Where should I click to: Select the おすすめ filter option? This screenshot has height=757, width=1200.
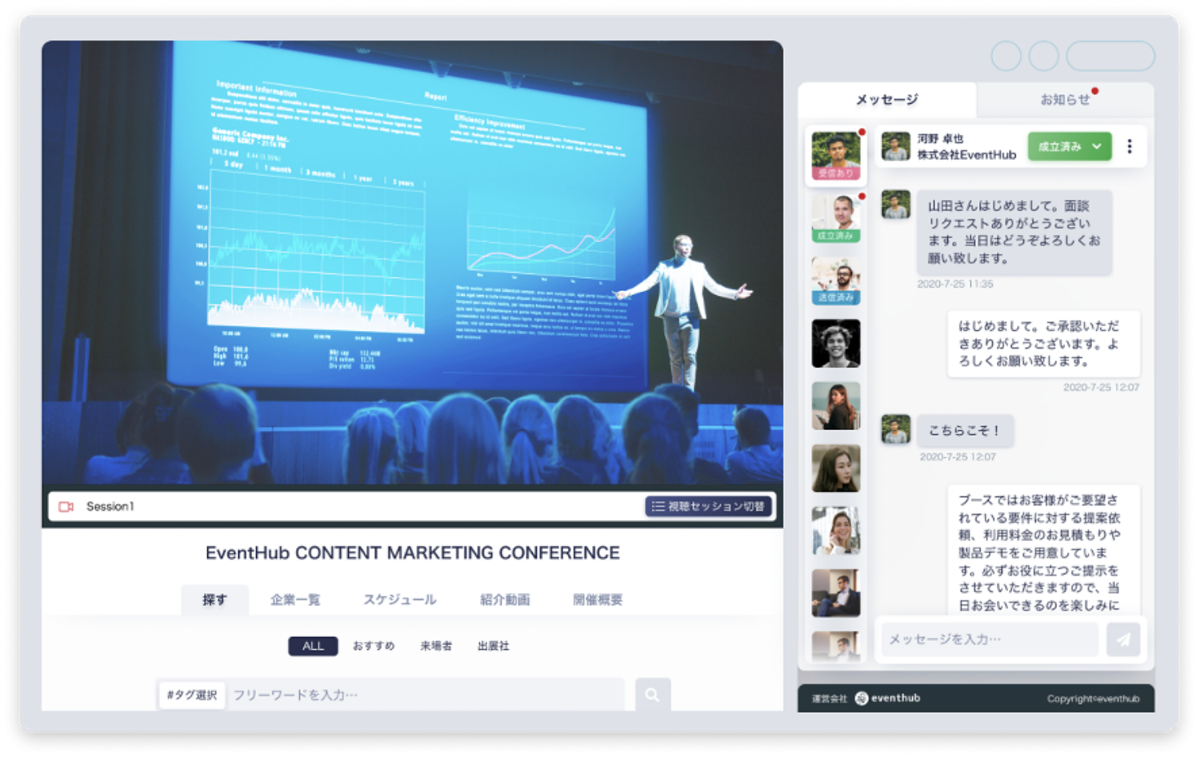[374, 646]
